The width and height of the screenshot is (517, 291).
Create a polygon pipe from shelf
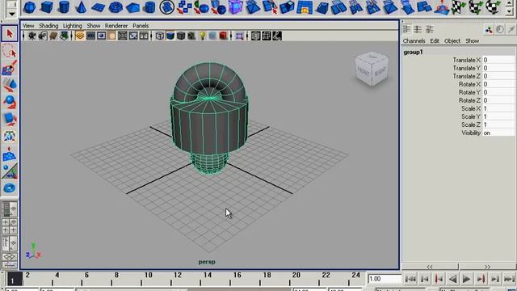pyautogui.click(x=149, y=7)
